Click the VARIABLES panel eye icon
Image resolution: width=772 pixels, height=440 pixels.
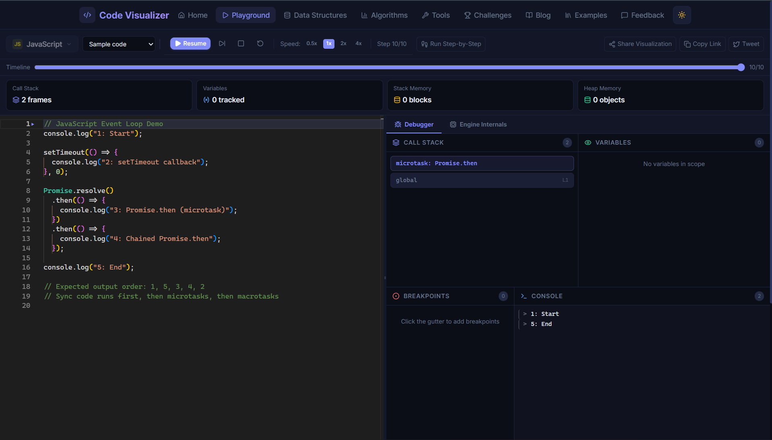tap(588, 143)
